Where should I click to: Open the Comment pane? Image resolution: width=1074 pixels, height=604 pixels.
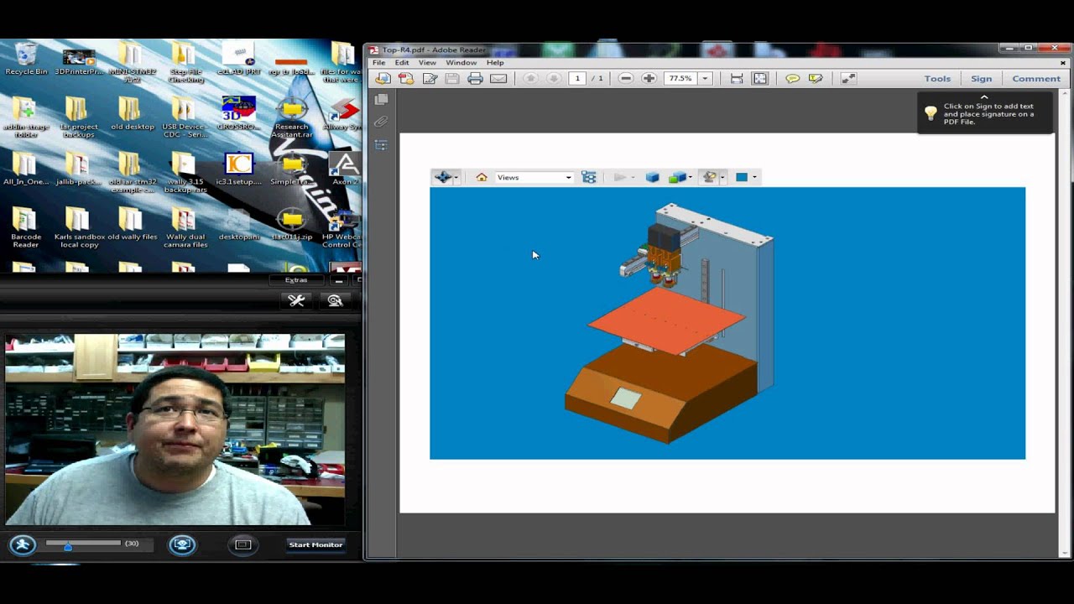tap(1036, 78)
